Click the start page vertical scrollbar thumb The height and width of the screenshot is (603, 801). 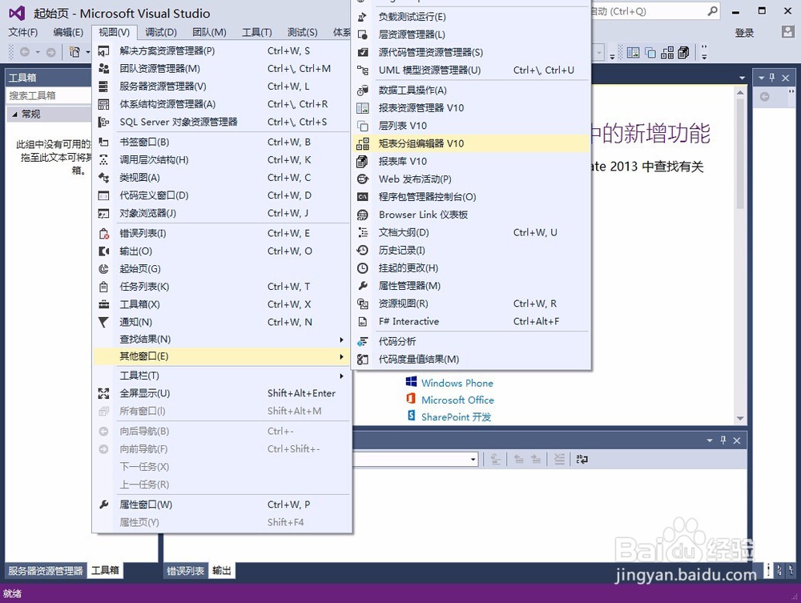(740, 153)
